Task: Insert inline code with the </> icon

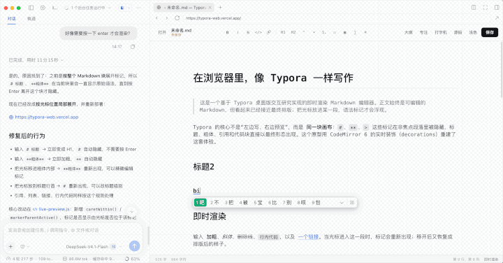Action: 258,32
